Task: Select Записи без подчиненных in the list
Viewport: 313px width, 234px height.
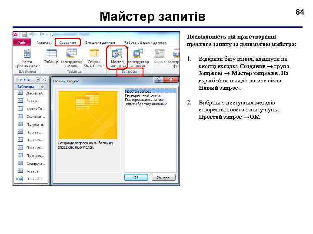Action: click(x=150, y=104)
